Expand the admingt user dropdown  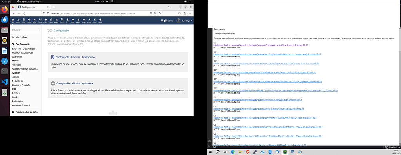click(x=184, y=20)
